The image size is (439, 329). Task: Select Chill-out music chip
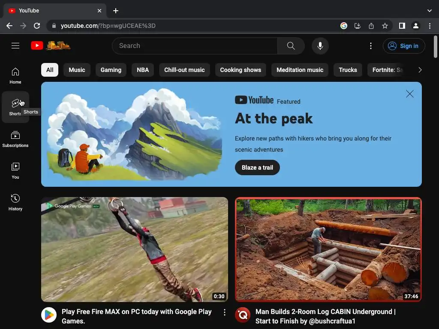[x=184, y=70]
